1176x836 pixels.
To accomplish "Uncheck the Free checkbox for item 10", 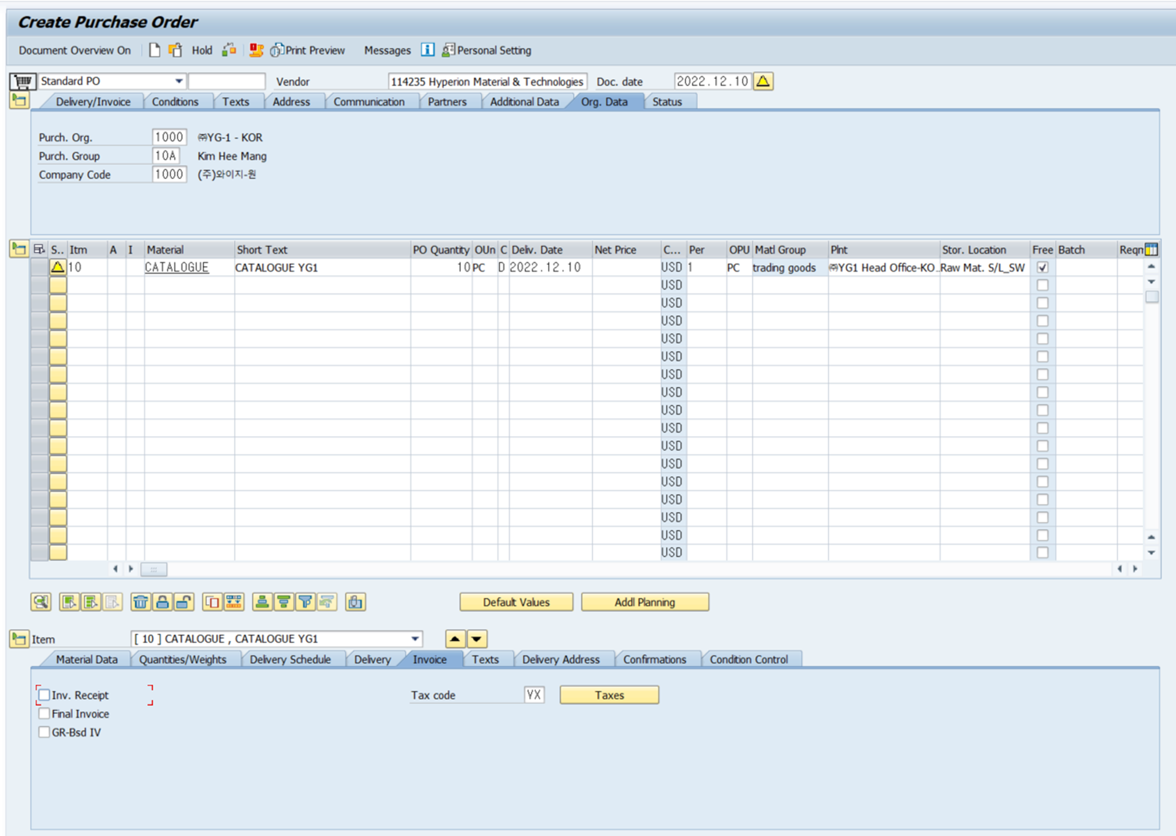I will click(x=1042, y=267).
